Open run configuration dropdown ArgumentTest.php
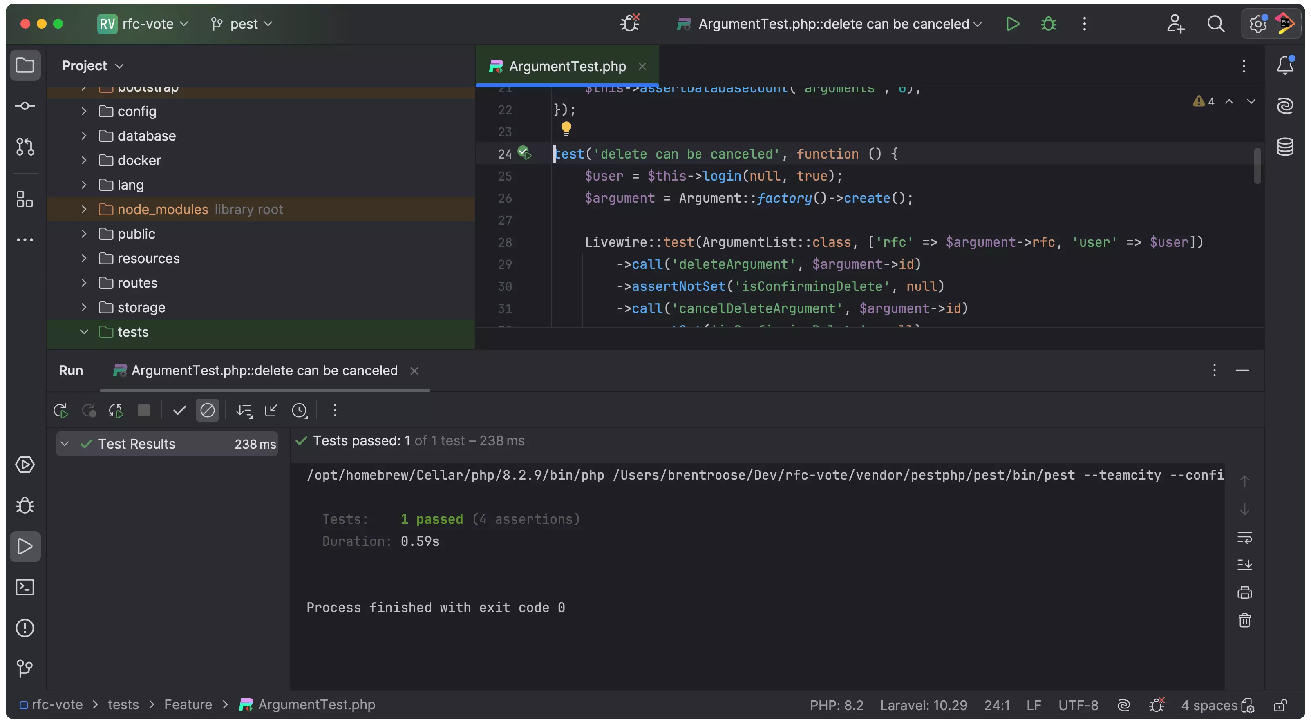 [x=834, y=24]
